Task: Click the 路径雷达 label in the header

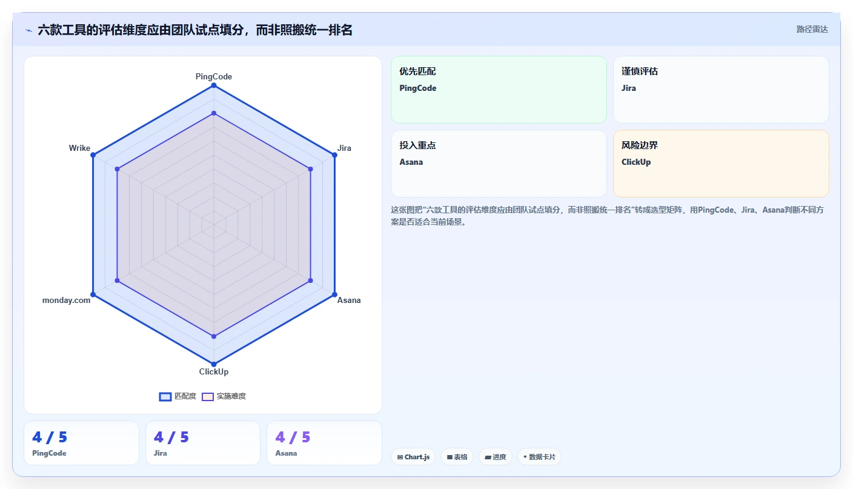Action: pos(812,29)
